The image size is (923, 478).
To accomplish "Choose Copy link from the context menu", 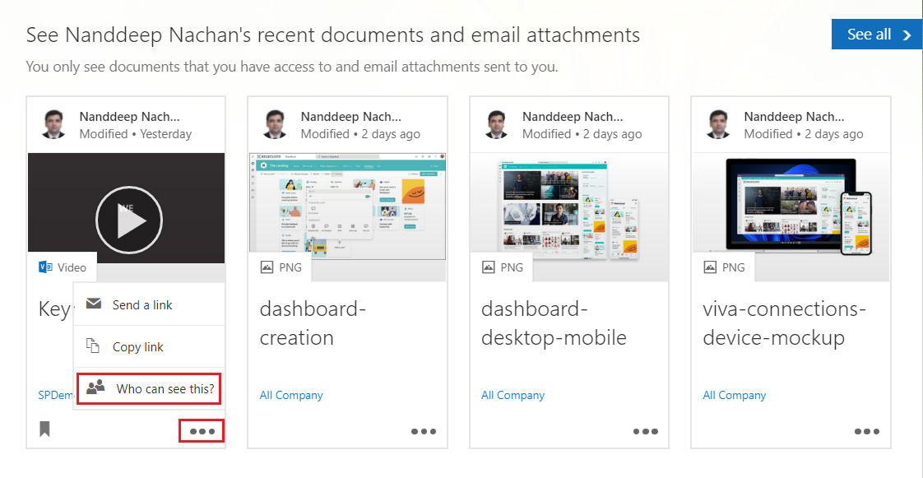I will click(137, 347).
